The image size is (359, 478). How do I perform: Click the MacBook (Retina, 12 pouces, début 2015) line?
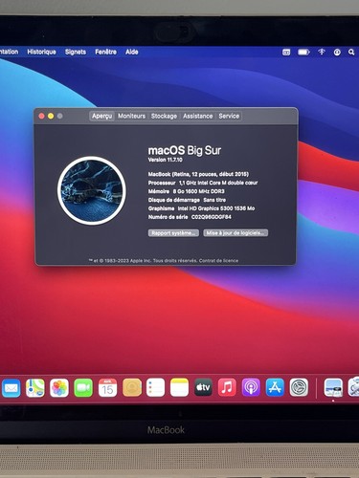(198, 174)
